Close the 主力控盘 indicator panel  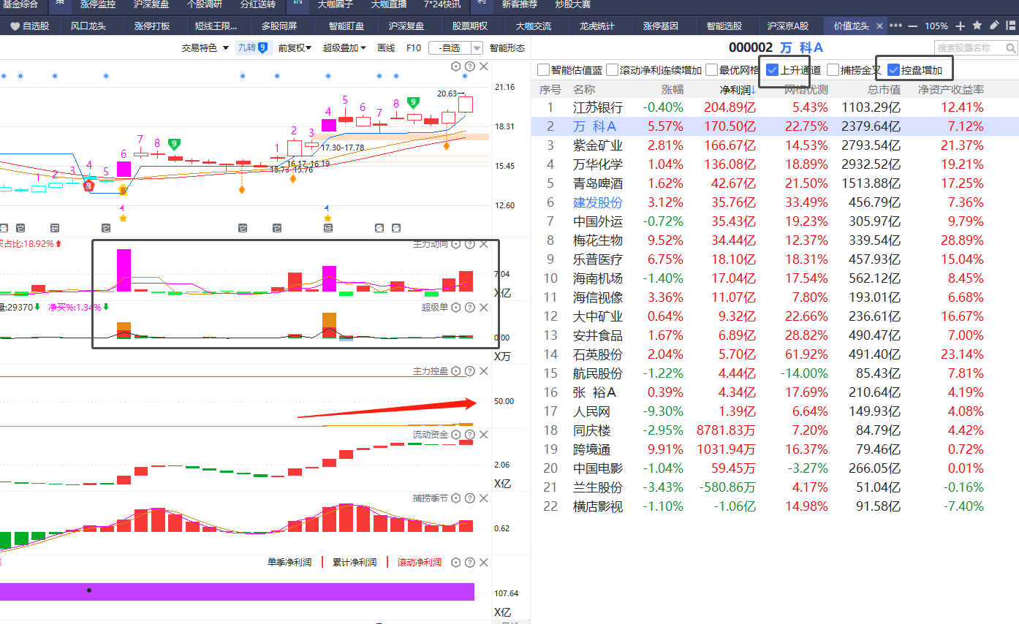(483, 371)
